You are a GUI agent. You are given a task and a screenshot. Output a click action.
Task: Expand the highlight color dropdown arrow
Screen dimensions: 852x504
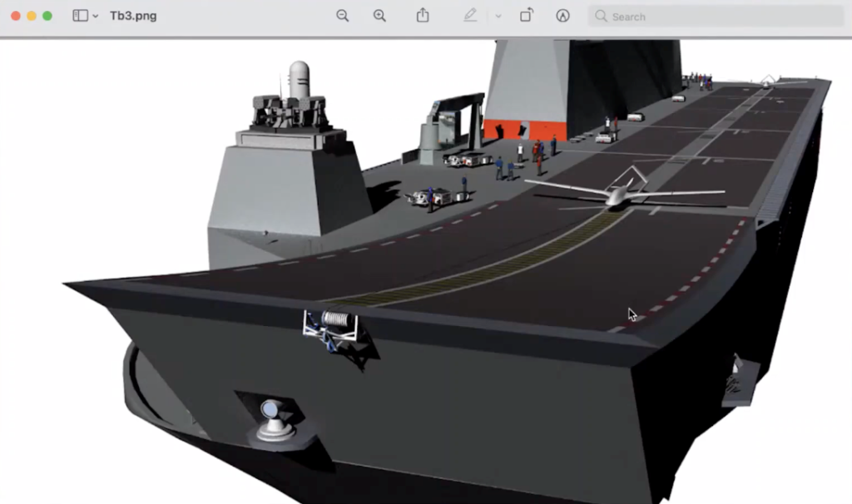pos(498,16)
